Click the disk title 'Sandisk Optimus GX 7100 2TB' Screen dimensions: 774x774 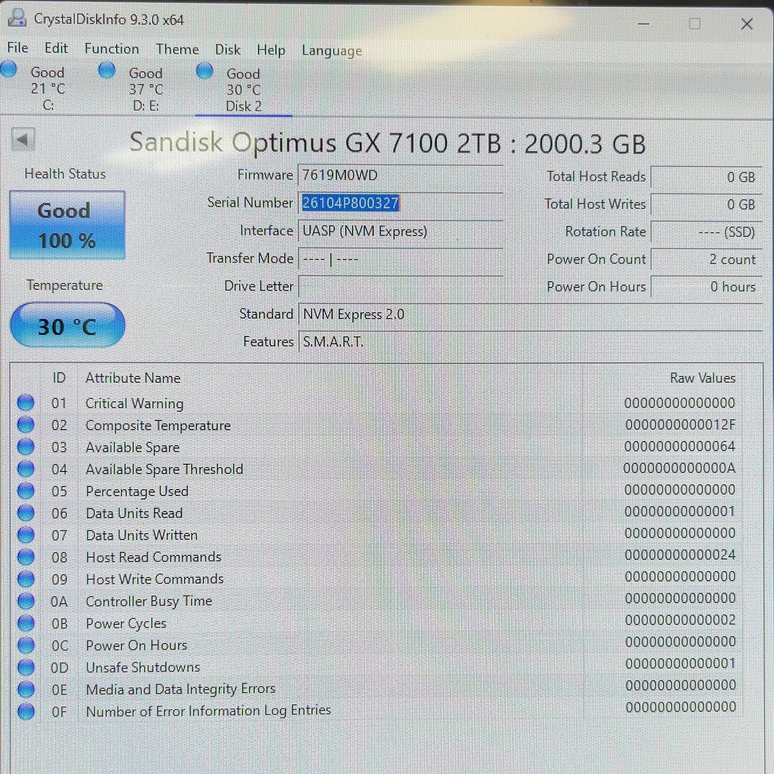(x=315, y=142)
